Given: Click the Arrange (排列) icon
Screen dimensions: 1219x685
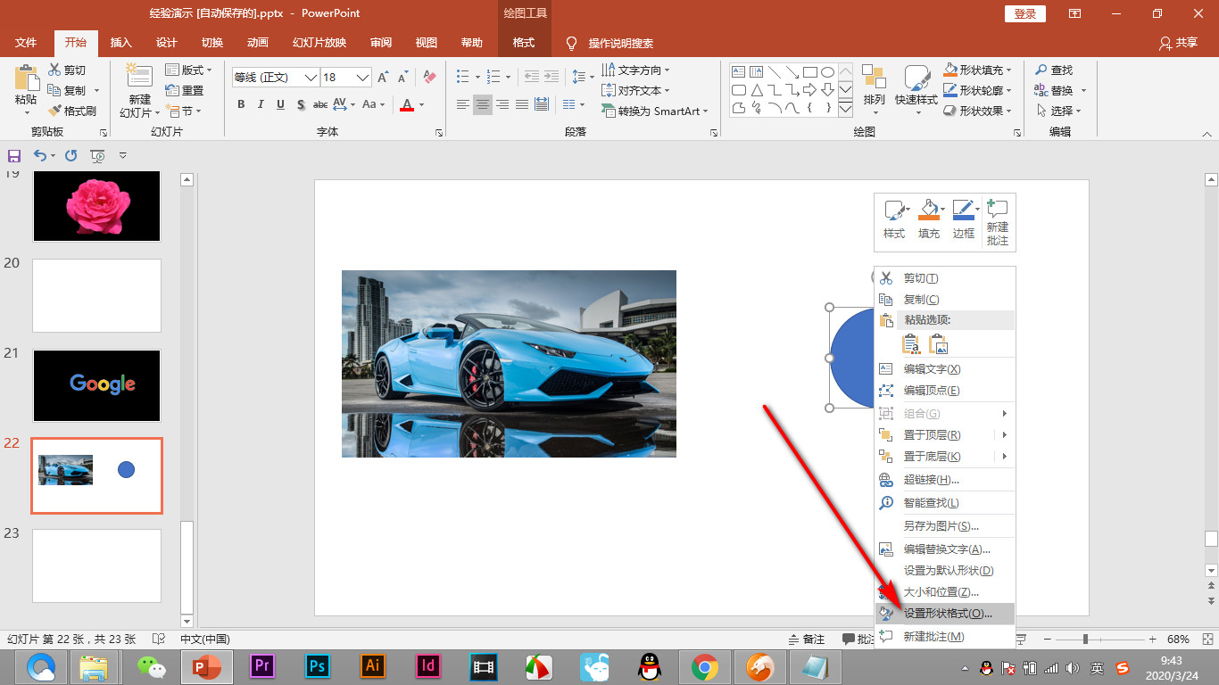Looking at the screenshot, I should (874, 80).
